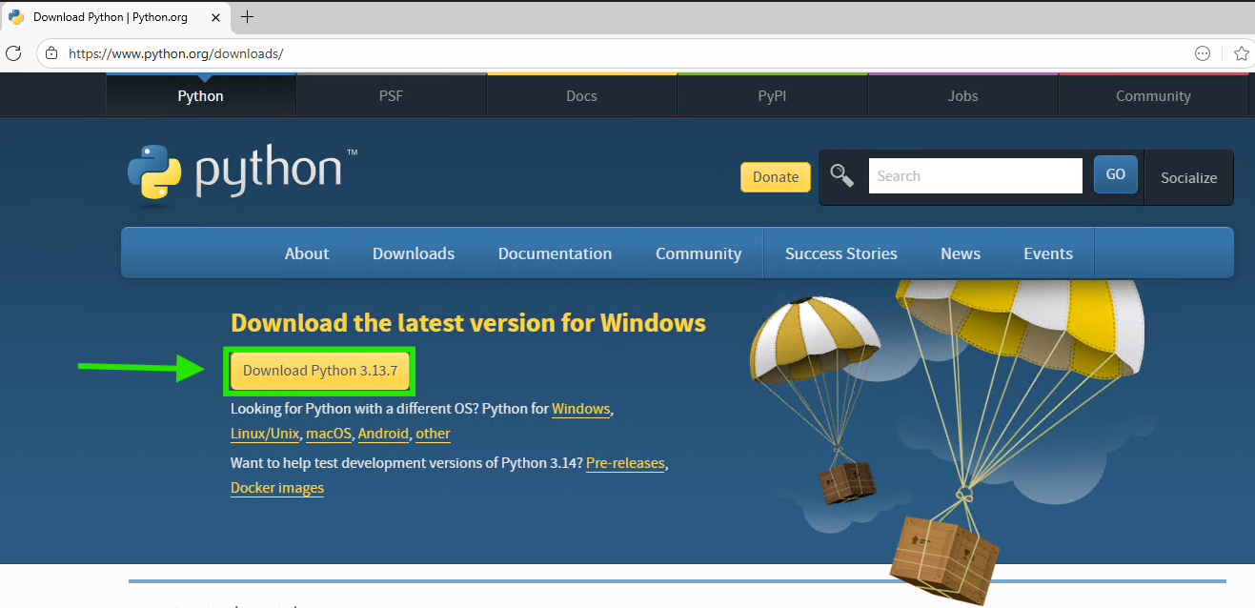
Task: Click the site info lock icon
Action: [51, 53]
